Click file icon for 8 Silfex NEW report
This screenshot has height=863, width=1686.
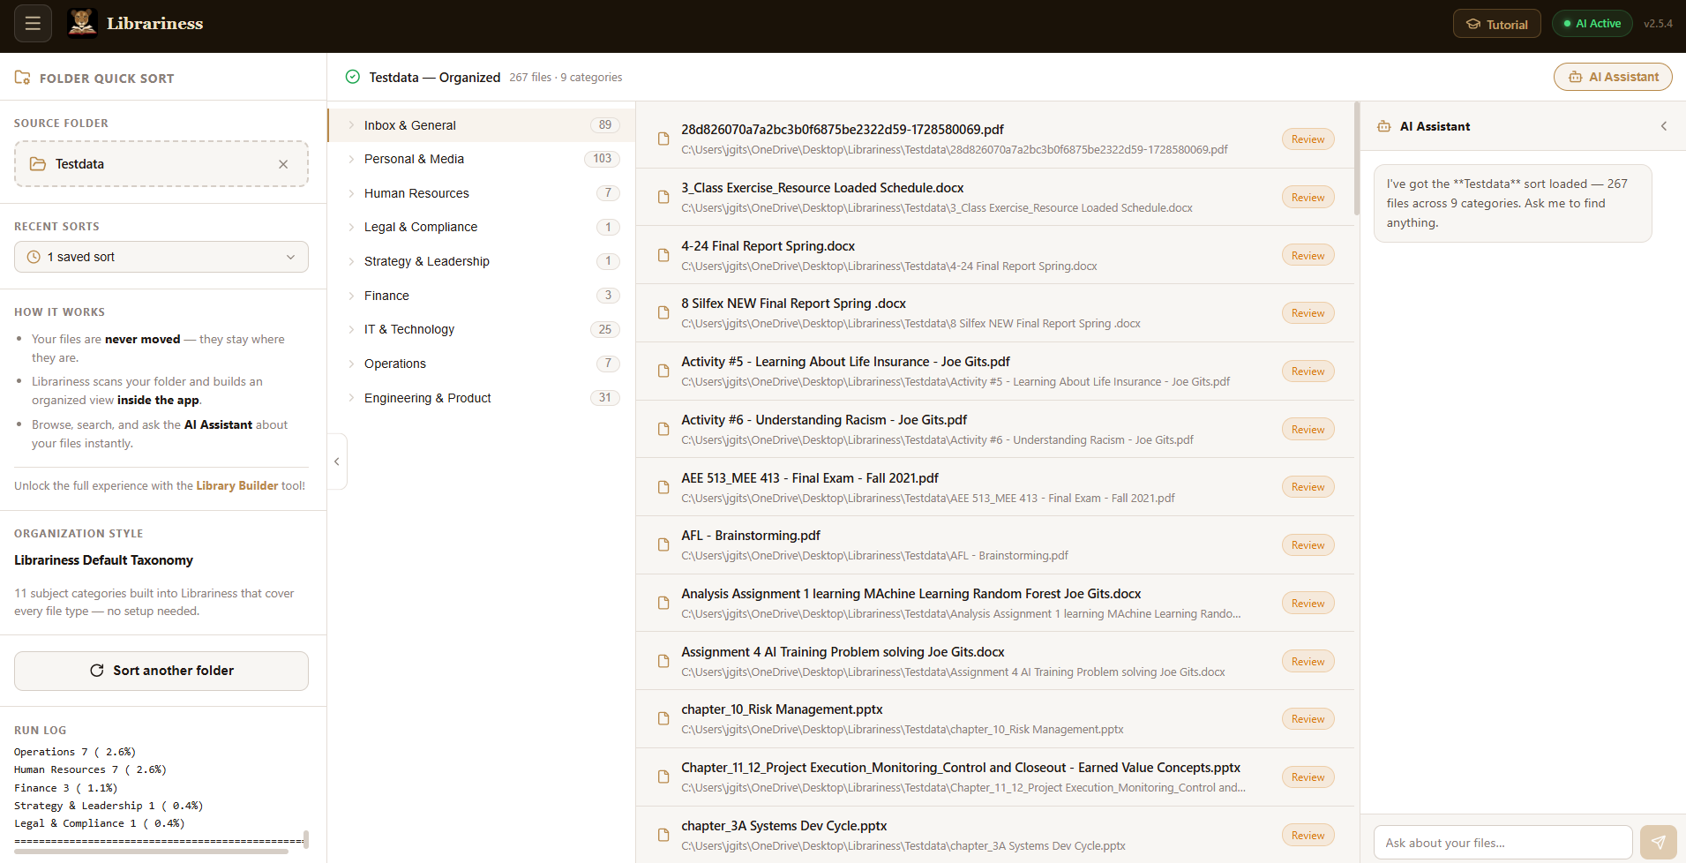663,313
